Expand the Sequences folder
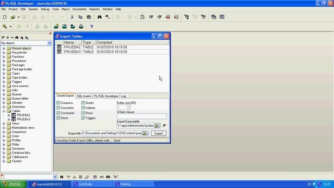The image size is (334, 188). [x=4, y=132]
